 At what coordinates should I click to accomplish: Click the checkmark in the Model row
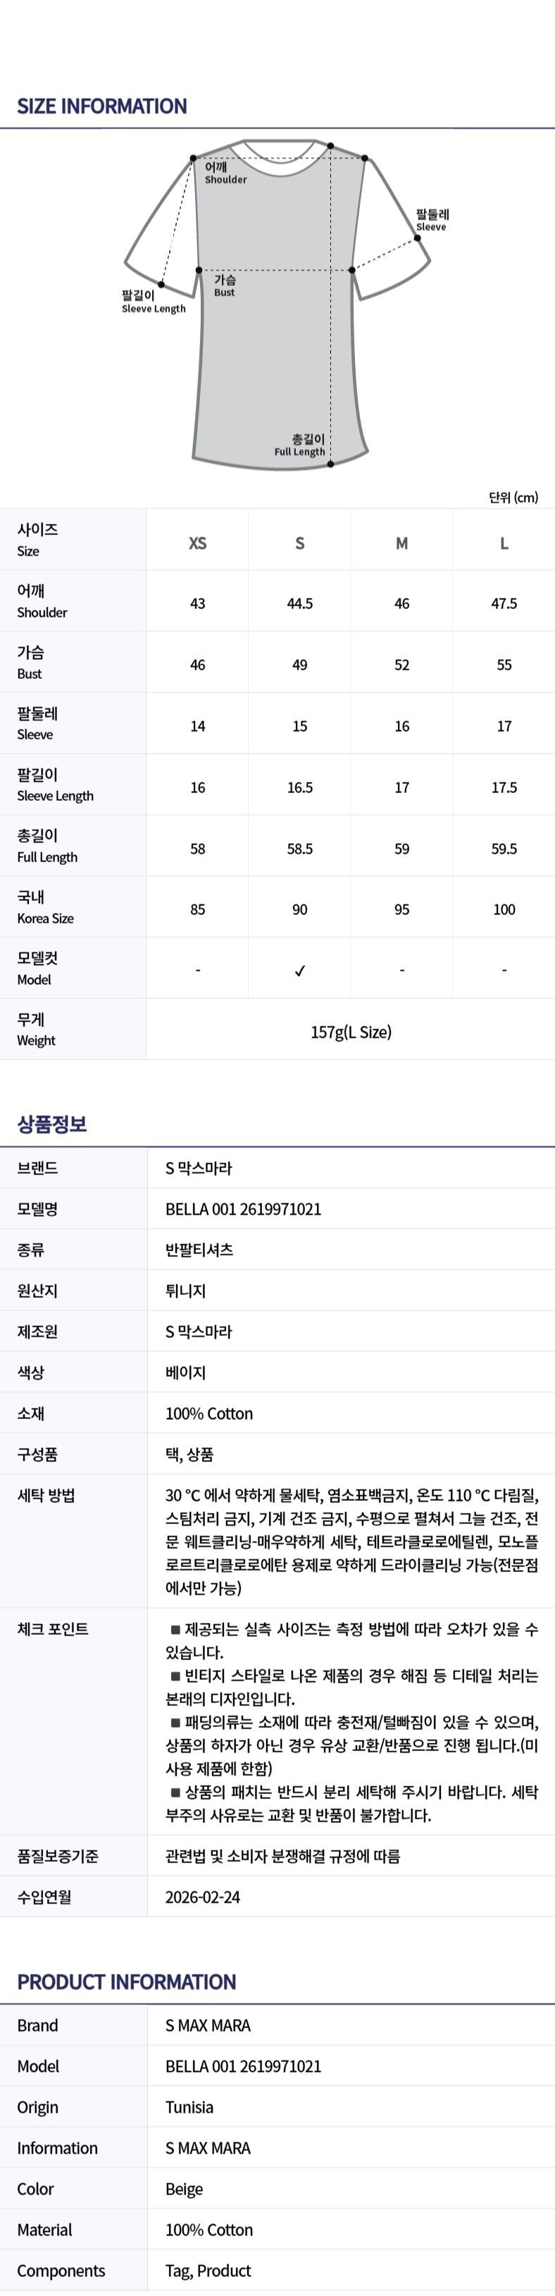point(299,971)
